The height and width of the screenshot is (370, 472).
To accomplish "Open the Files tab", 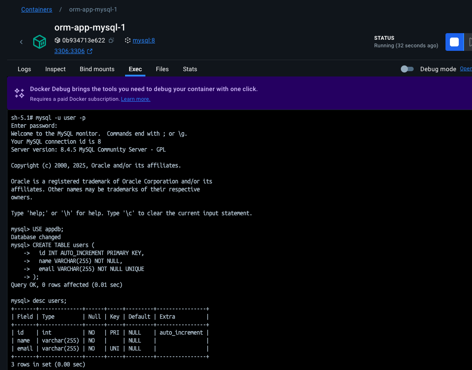I will point(162,69).
